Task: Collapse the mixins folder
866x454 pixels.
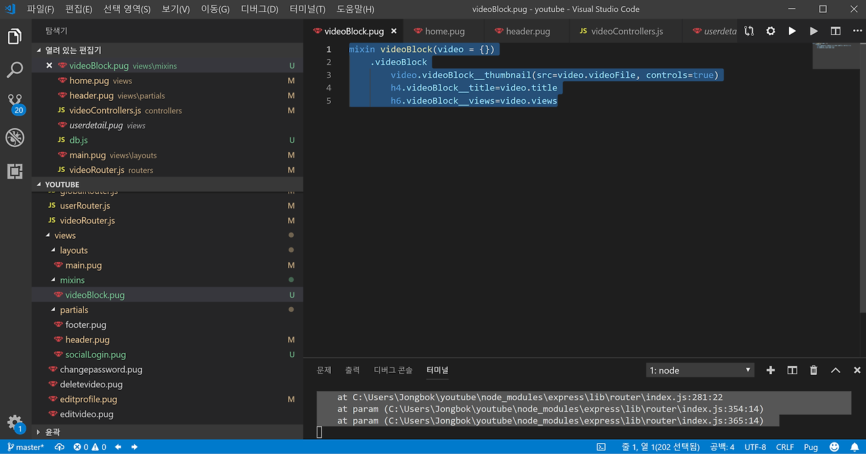Action: (x=72, y=280)
